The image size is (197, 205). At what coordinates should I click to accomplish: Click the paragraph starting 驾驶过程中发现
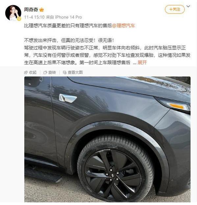pos(107,55)
